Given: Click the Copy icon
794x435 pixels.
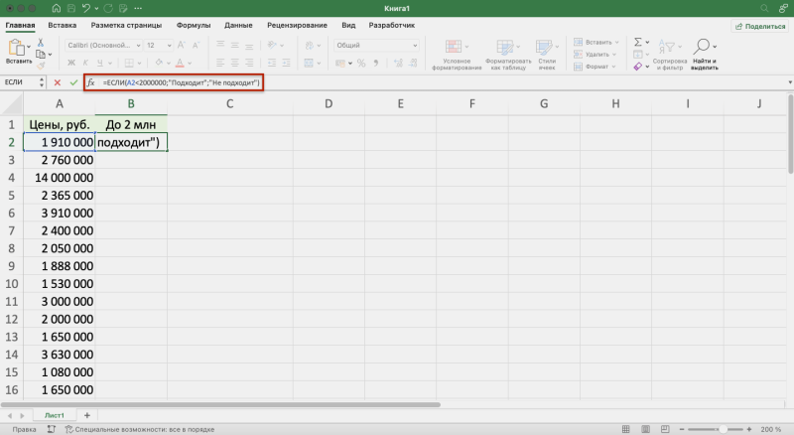Looking at the screenshot, I should click(x=41, y=54).
